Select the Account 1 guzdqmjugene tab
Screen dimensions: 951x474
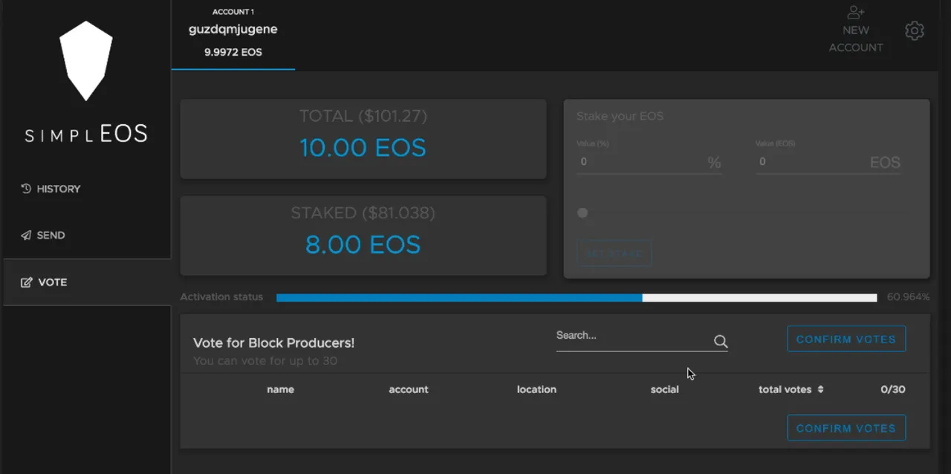(233, 35)
